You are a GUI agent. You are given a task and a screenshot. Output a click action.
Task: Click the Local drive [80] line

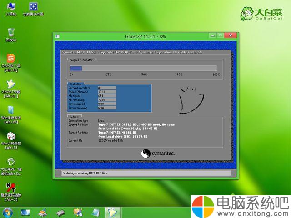tap(123, 136)
